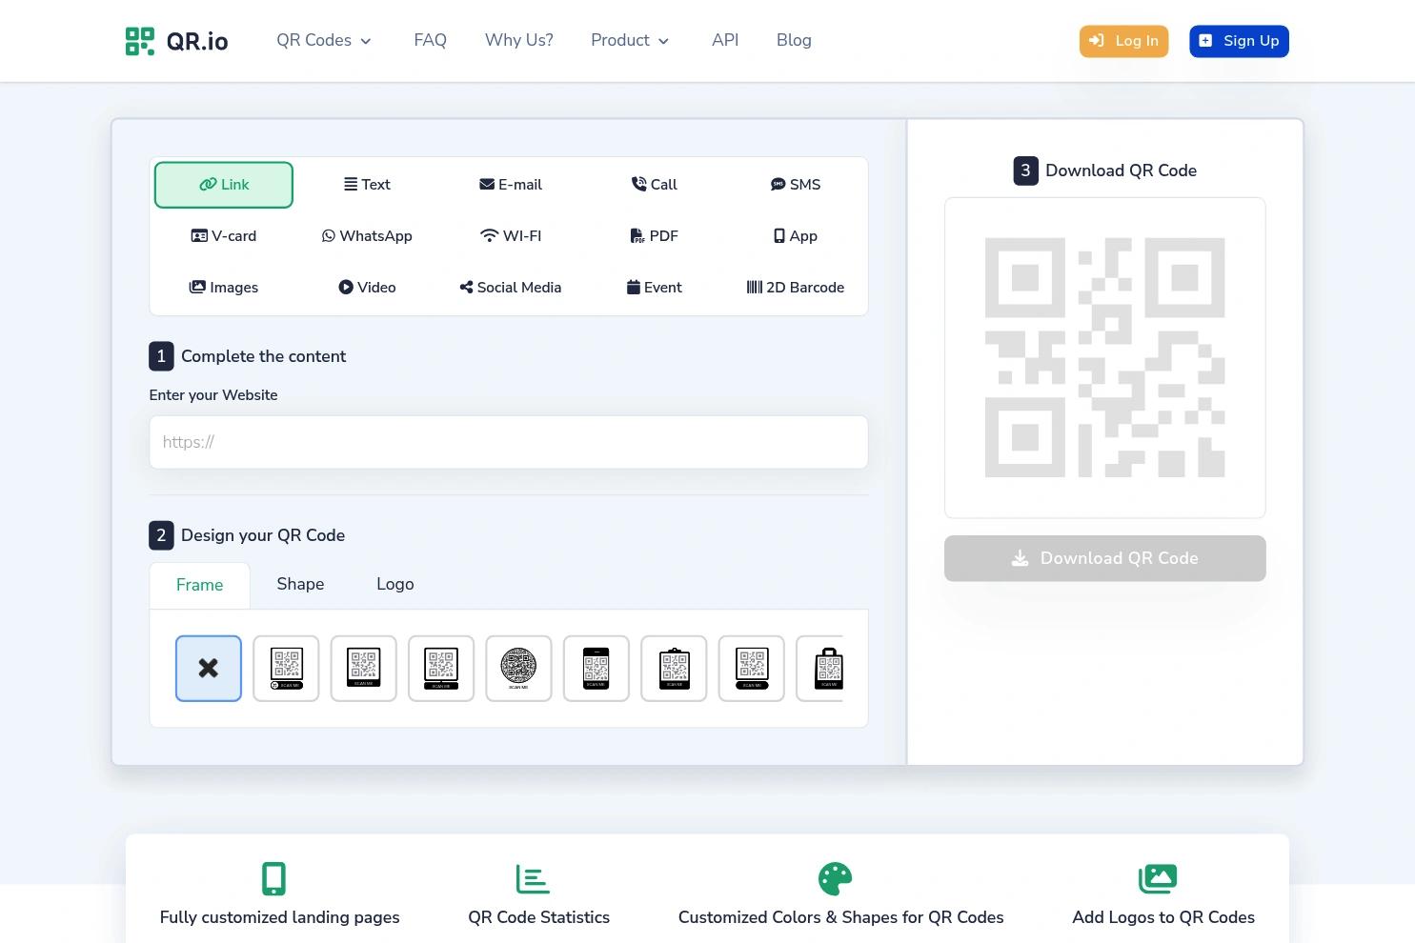1415x943 pixels.
Task: Select the Video QR type
Action: pos(367,288)
